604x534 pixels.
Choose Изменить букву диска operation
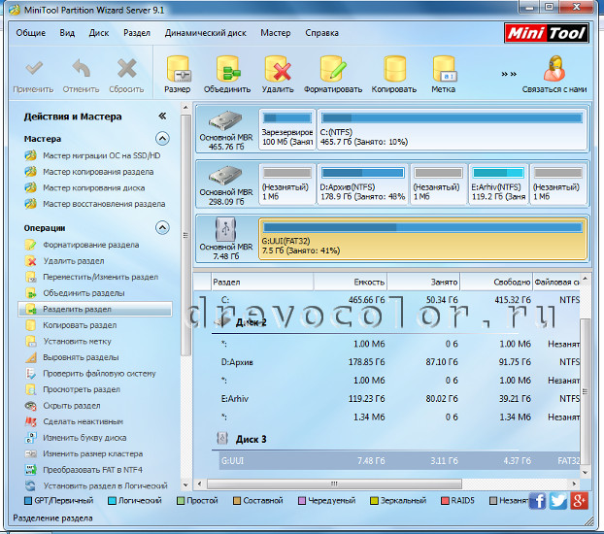click(x=76, y=438)
